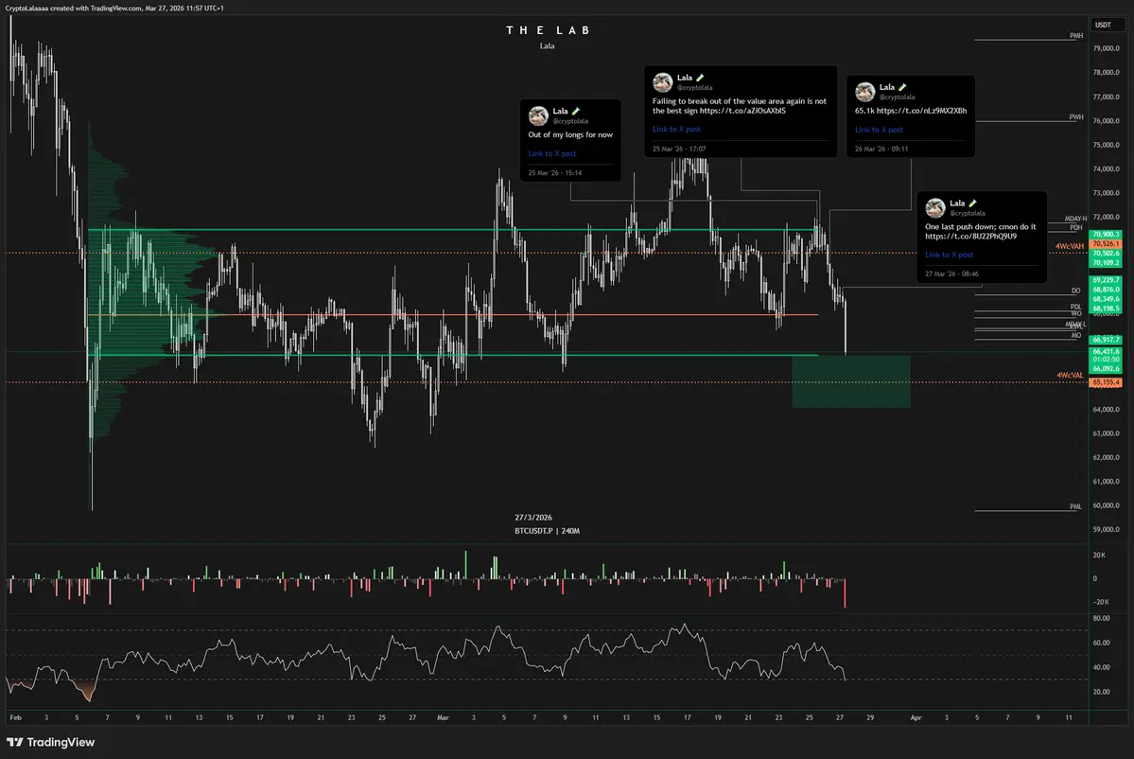The width and height of the screenshot is (1134, 759).
Task: Click the test tube icon on 'One last push down' post
Action: point(972,203)
